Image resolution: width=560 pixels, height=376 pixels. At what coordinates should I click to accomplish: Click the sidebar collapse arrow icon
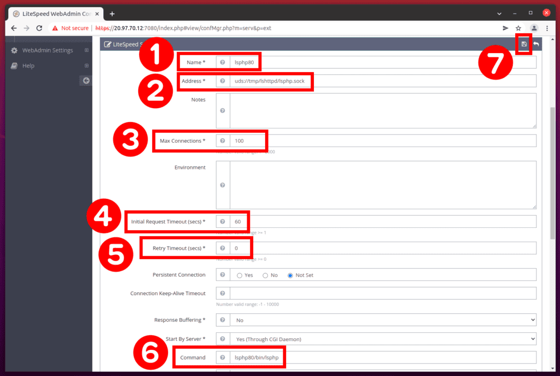(x=86, y=81)
